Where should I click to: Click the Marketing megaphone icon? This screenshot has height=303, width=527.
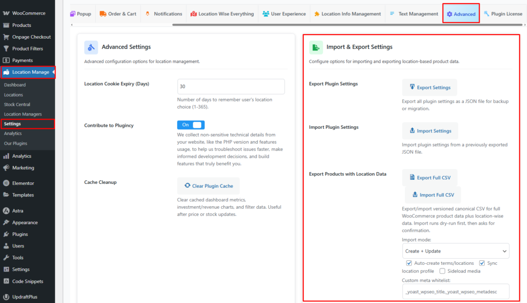tap(6, 168)
